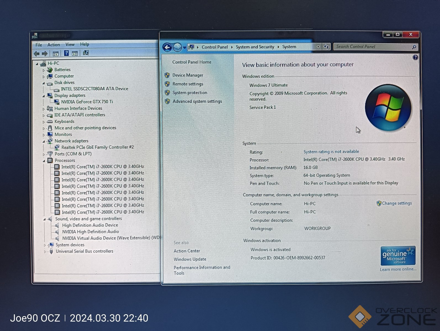Click the magnifier icon in Search Control Panel
The height and width of the screenshot is (331, 440).
point(414,47)
